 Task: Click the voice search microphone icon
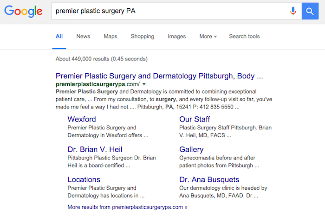tap(293, 11)
